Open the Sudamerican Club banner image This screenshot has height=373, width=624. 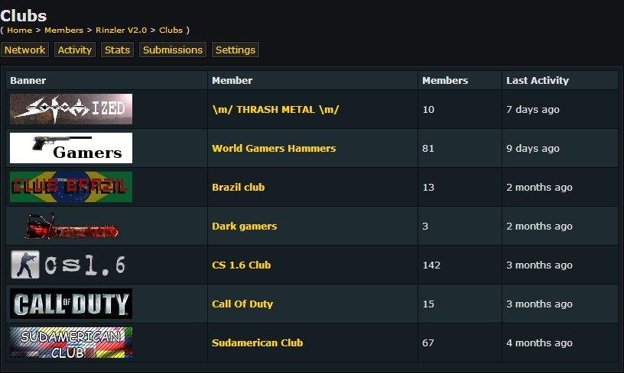pyautogui.click(x=71, y=342)
